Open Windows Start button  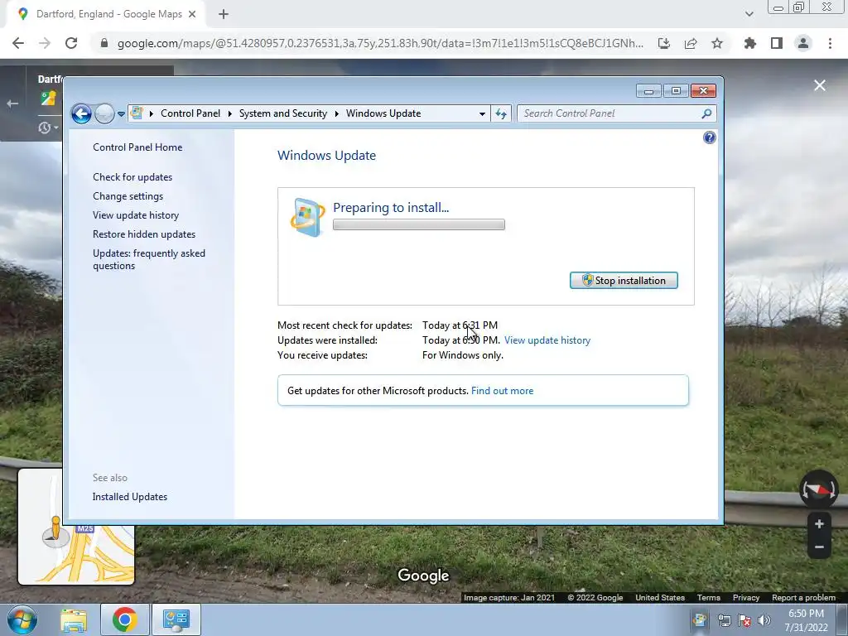tap(22, 619)
